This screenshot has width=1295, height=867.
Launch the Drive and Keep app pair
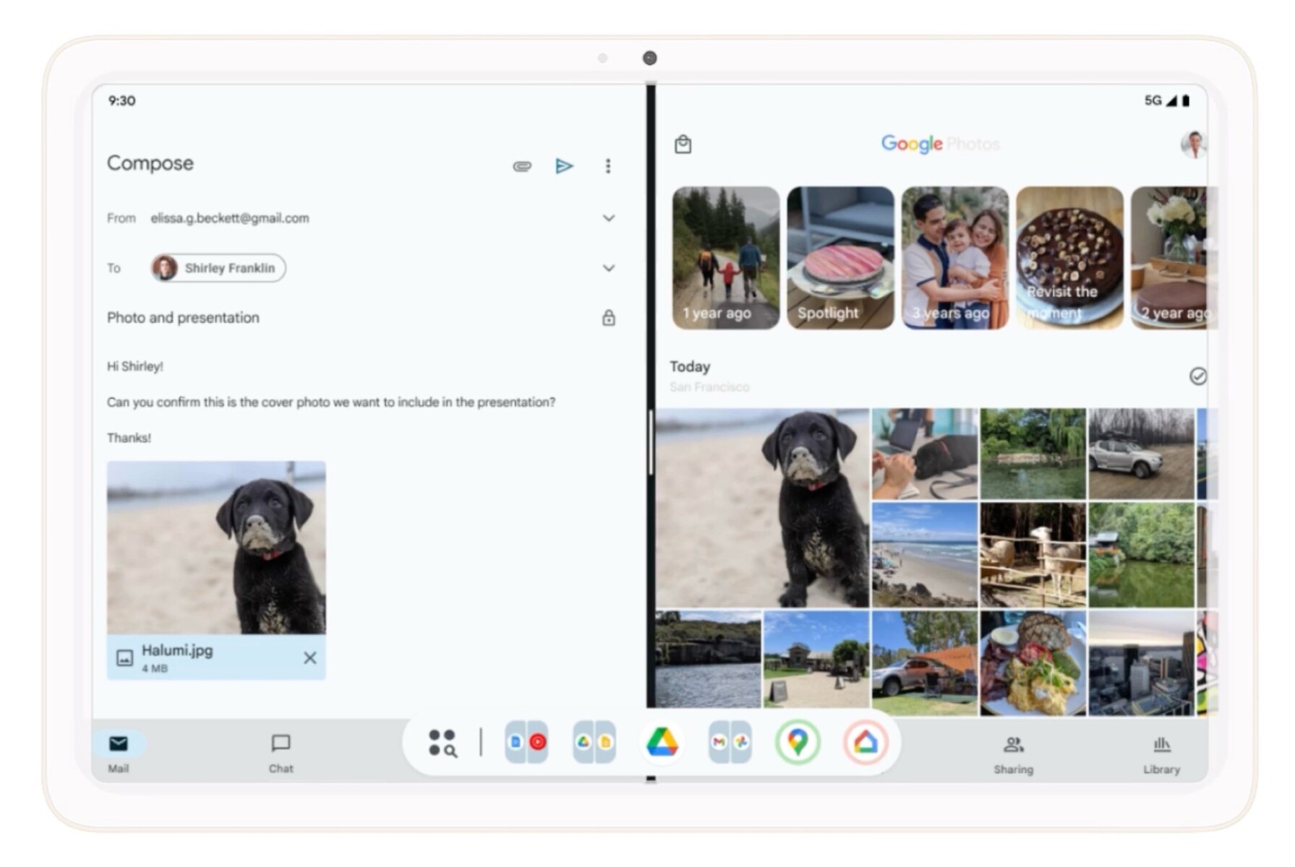594,742
